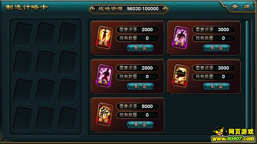The height and width of the screenshot is (144, 257).
Task: Click 制造 button for the 斩将 card
Action: 140,125
